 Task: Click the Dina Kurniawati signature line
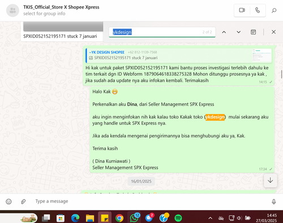pos(112,161)
